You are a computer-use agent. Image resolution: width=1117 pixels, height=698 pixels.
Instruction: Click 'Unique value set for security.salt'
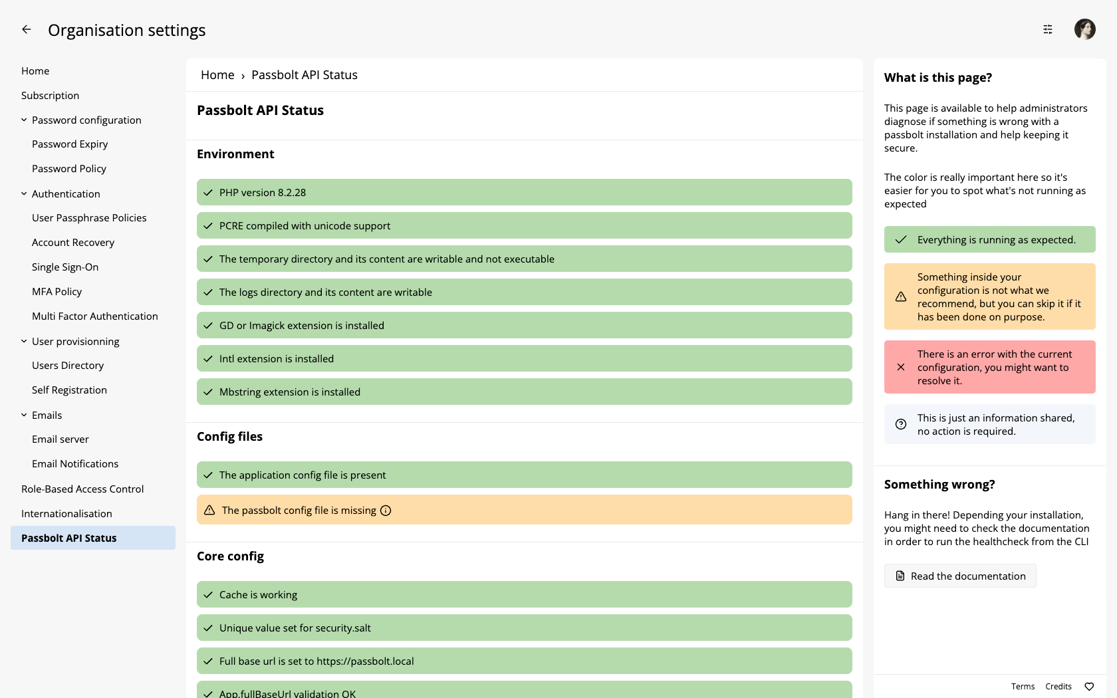coord(525,628)
